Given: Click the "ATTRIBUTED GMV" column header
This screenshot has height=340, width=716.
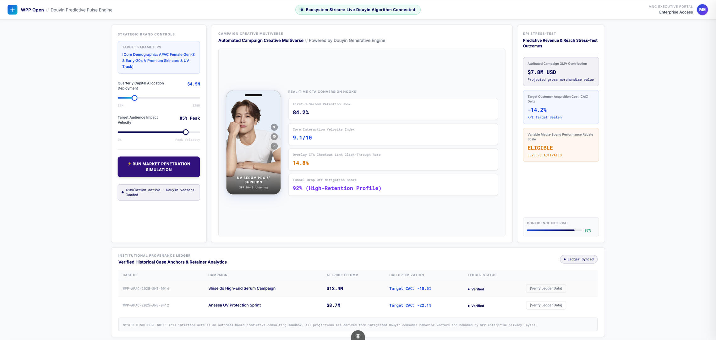Looking at the screenshot, I should click(x=342, y=275).
